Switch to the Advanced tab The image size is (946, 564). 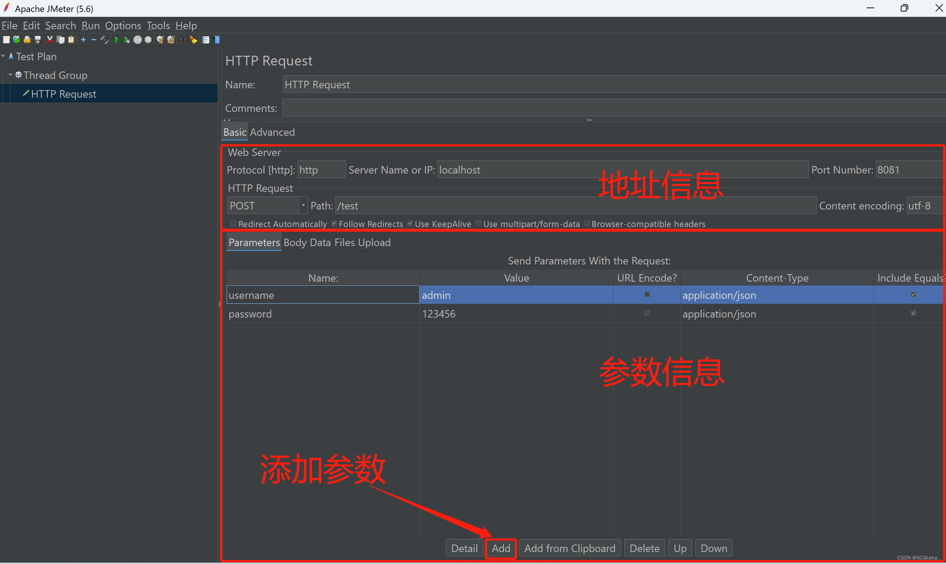(272, 132)
